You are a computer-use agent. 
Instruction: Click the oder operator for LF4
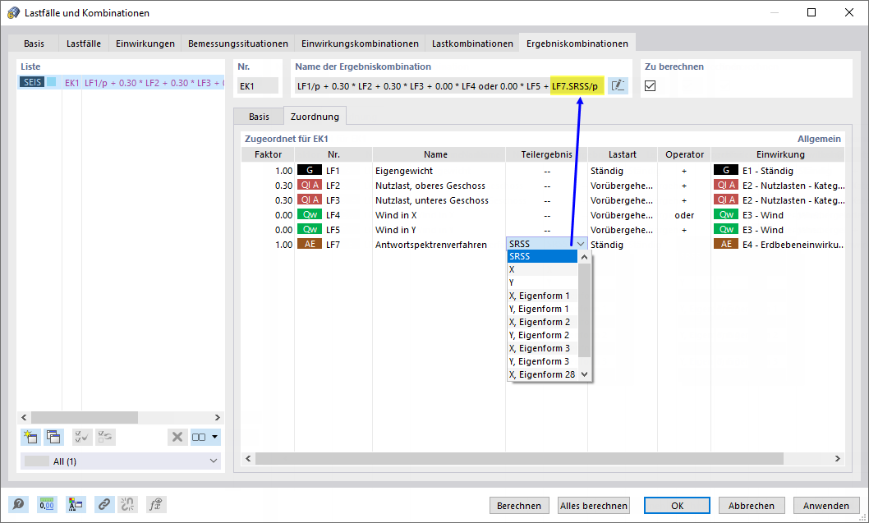tap(684, 215)
